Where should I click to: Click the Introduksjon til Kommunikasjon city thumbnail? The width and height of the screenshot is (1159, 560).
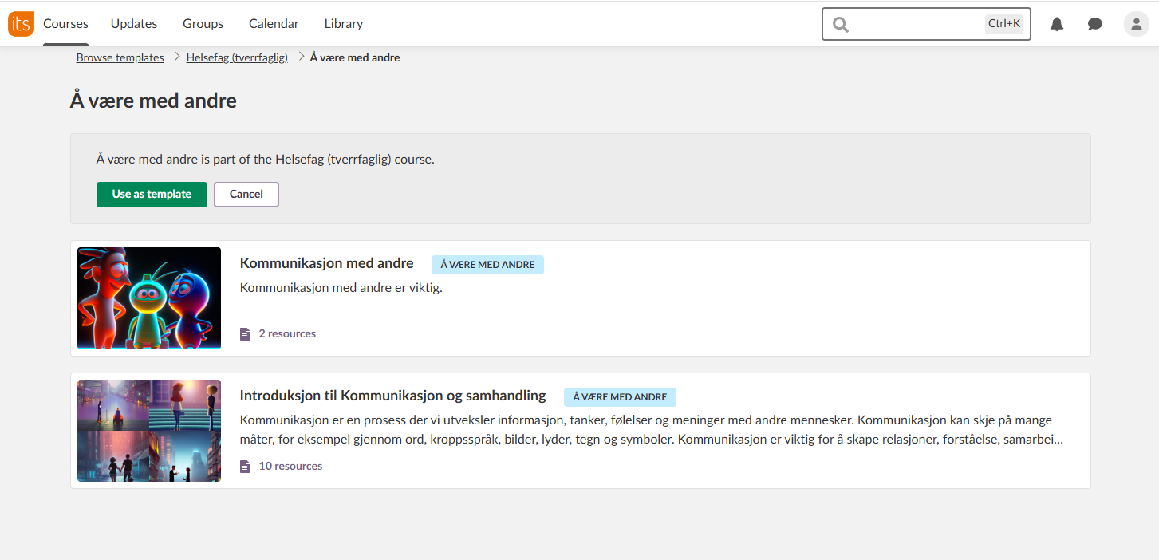click(x=149, y=431)
